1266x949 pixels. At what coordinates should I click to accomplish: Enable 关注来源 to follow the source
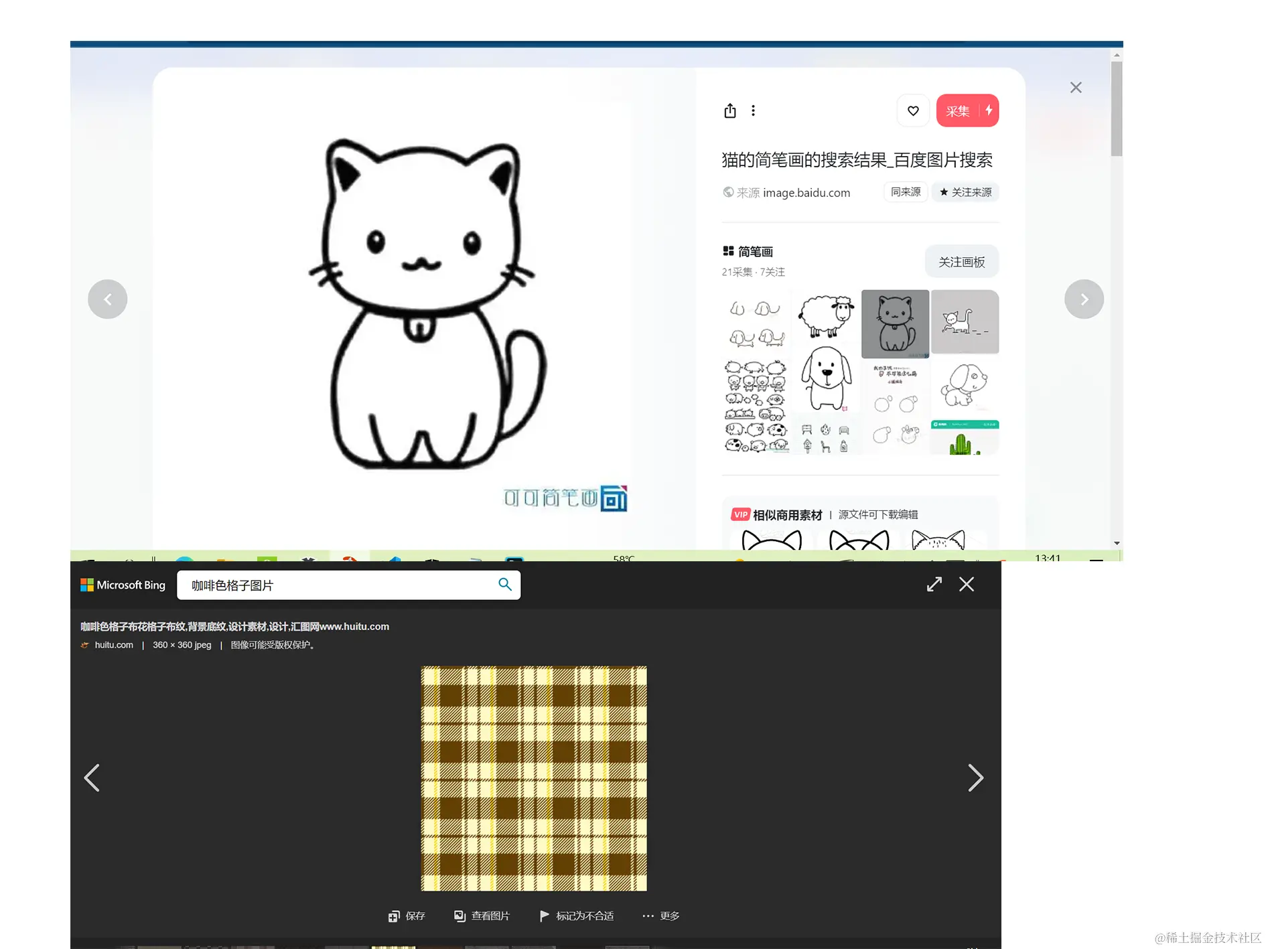(x=965, y=192)
